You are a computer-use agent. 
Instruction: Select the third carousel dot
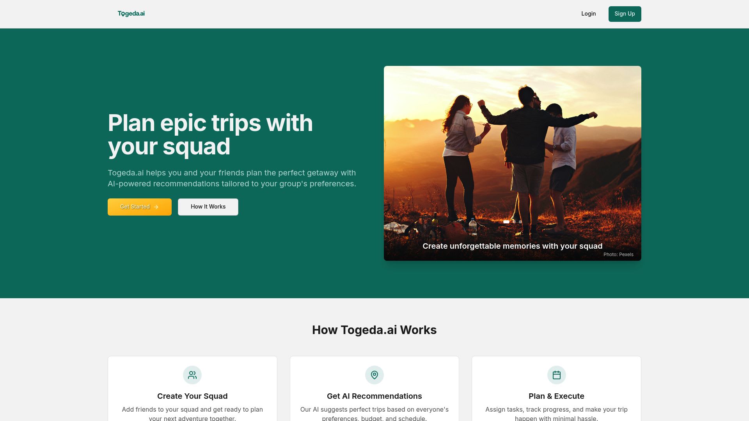[520, 221]
